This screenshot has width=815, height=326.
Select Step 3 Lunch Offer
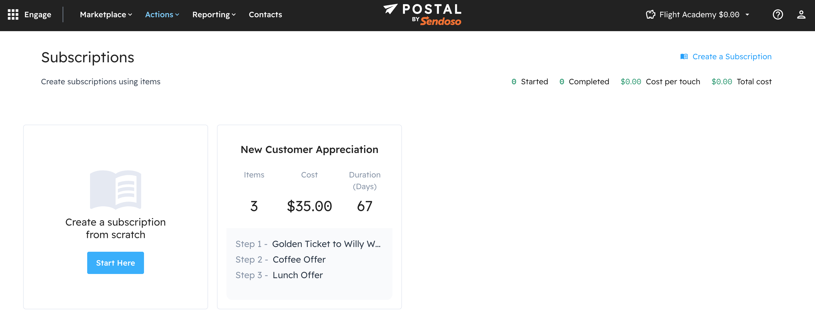[x=297, y=275]
